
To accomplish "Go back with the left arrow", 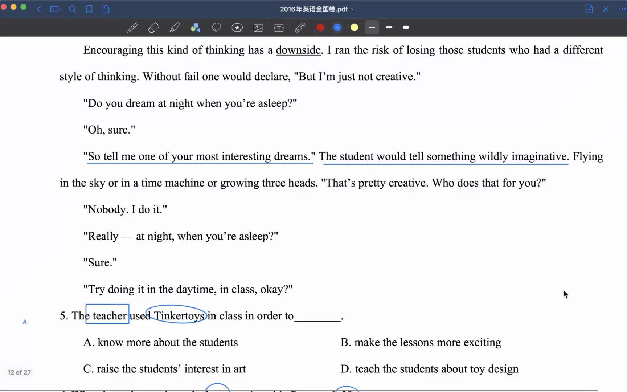I will 38,9.
